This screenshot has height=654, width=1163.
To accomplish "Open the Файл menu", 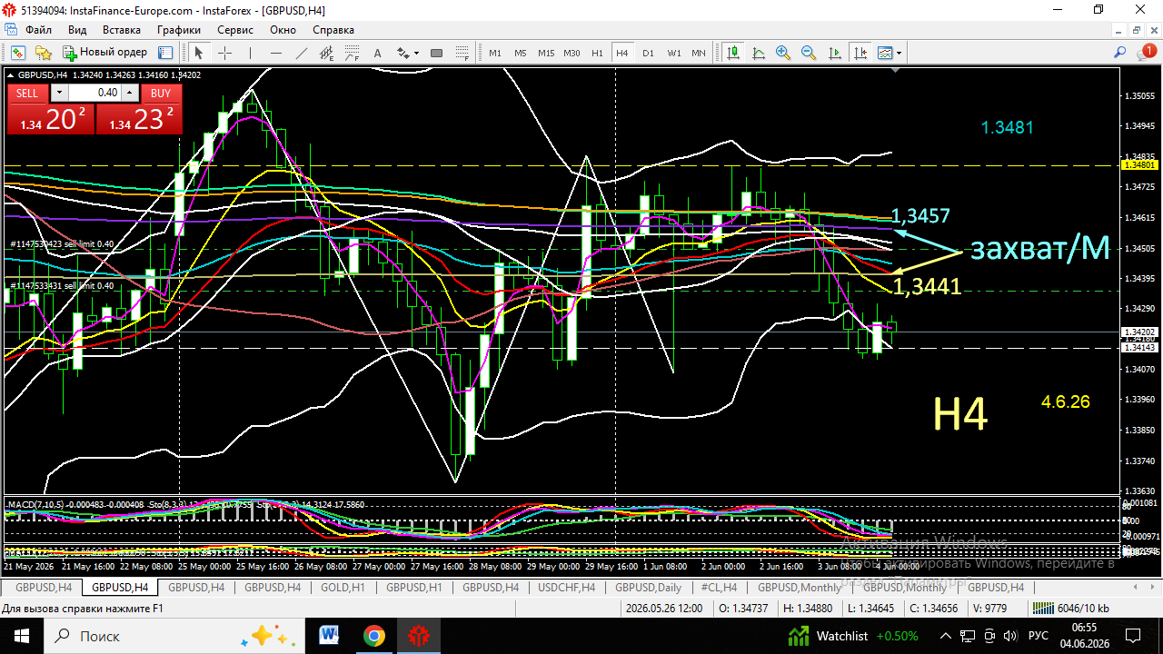I will pyautogui.click(x=38, y=29).
